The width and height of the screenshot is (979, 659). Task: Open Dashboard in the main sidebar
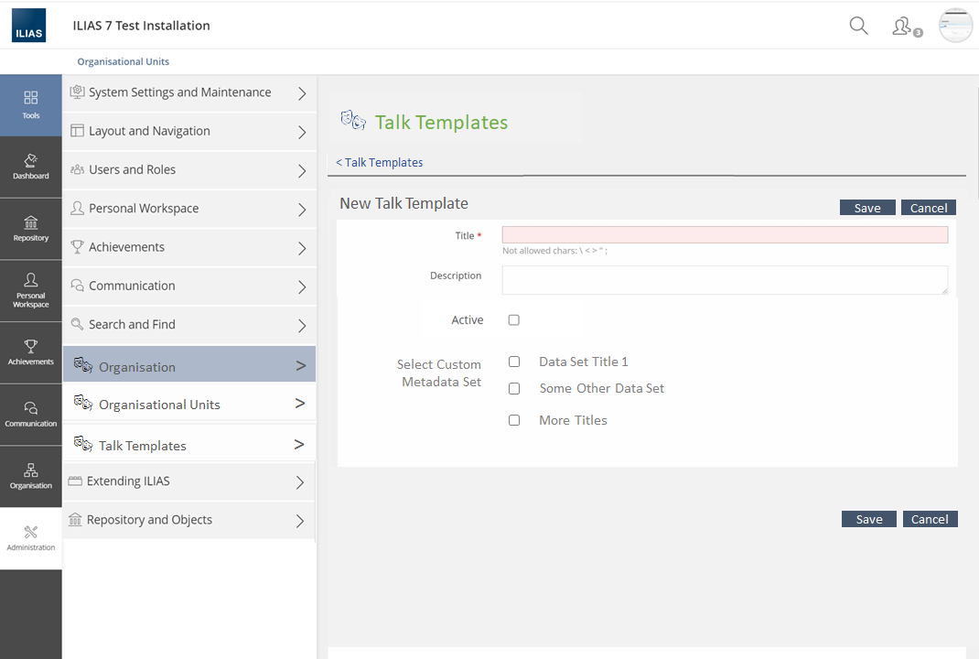click(x=31, y=167)
